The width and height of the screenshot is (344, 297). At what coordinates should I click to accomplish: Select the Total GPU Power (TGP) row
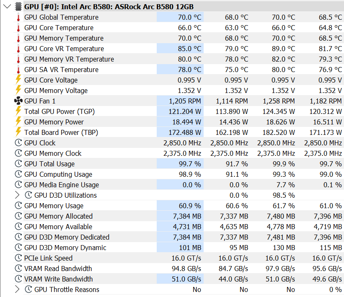click(x=178, y=111)
